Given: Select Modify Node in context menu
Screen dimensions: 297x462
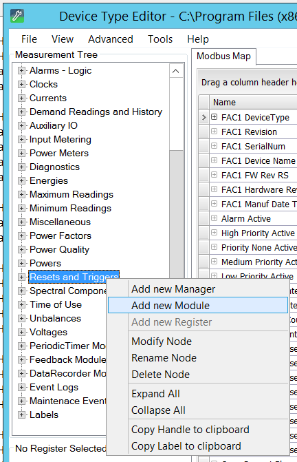Looking at the screenshot, I should [198, 342].
